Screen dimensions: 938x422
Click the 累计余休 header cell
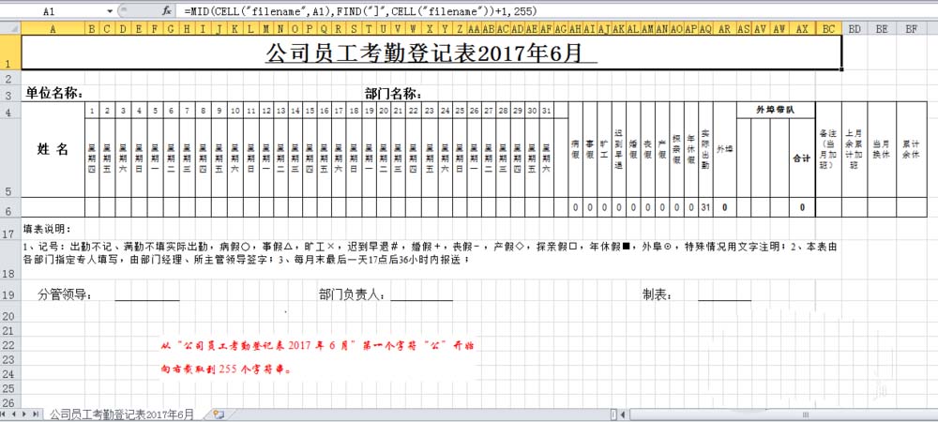coord(911,149)
